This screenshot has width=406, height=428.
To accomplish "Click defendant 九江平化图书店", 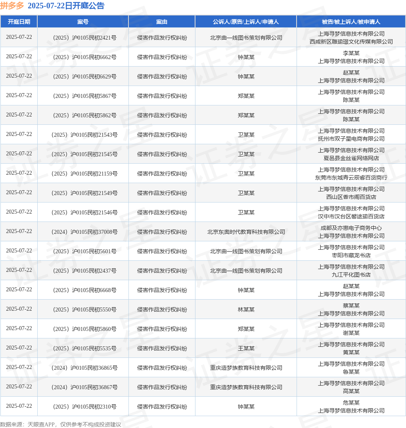I will (351, 275).
